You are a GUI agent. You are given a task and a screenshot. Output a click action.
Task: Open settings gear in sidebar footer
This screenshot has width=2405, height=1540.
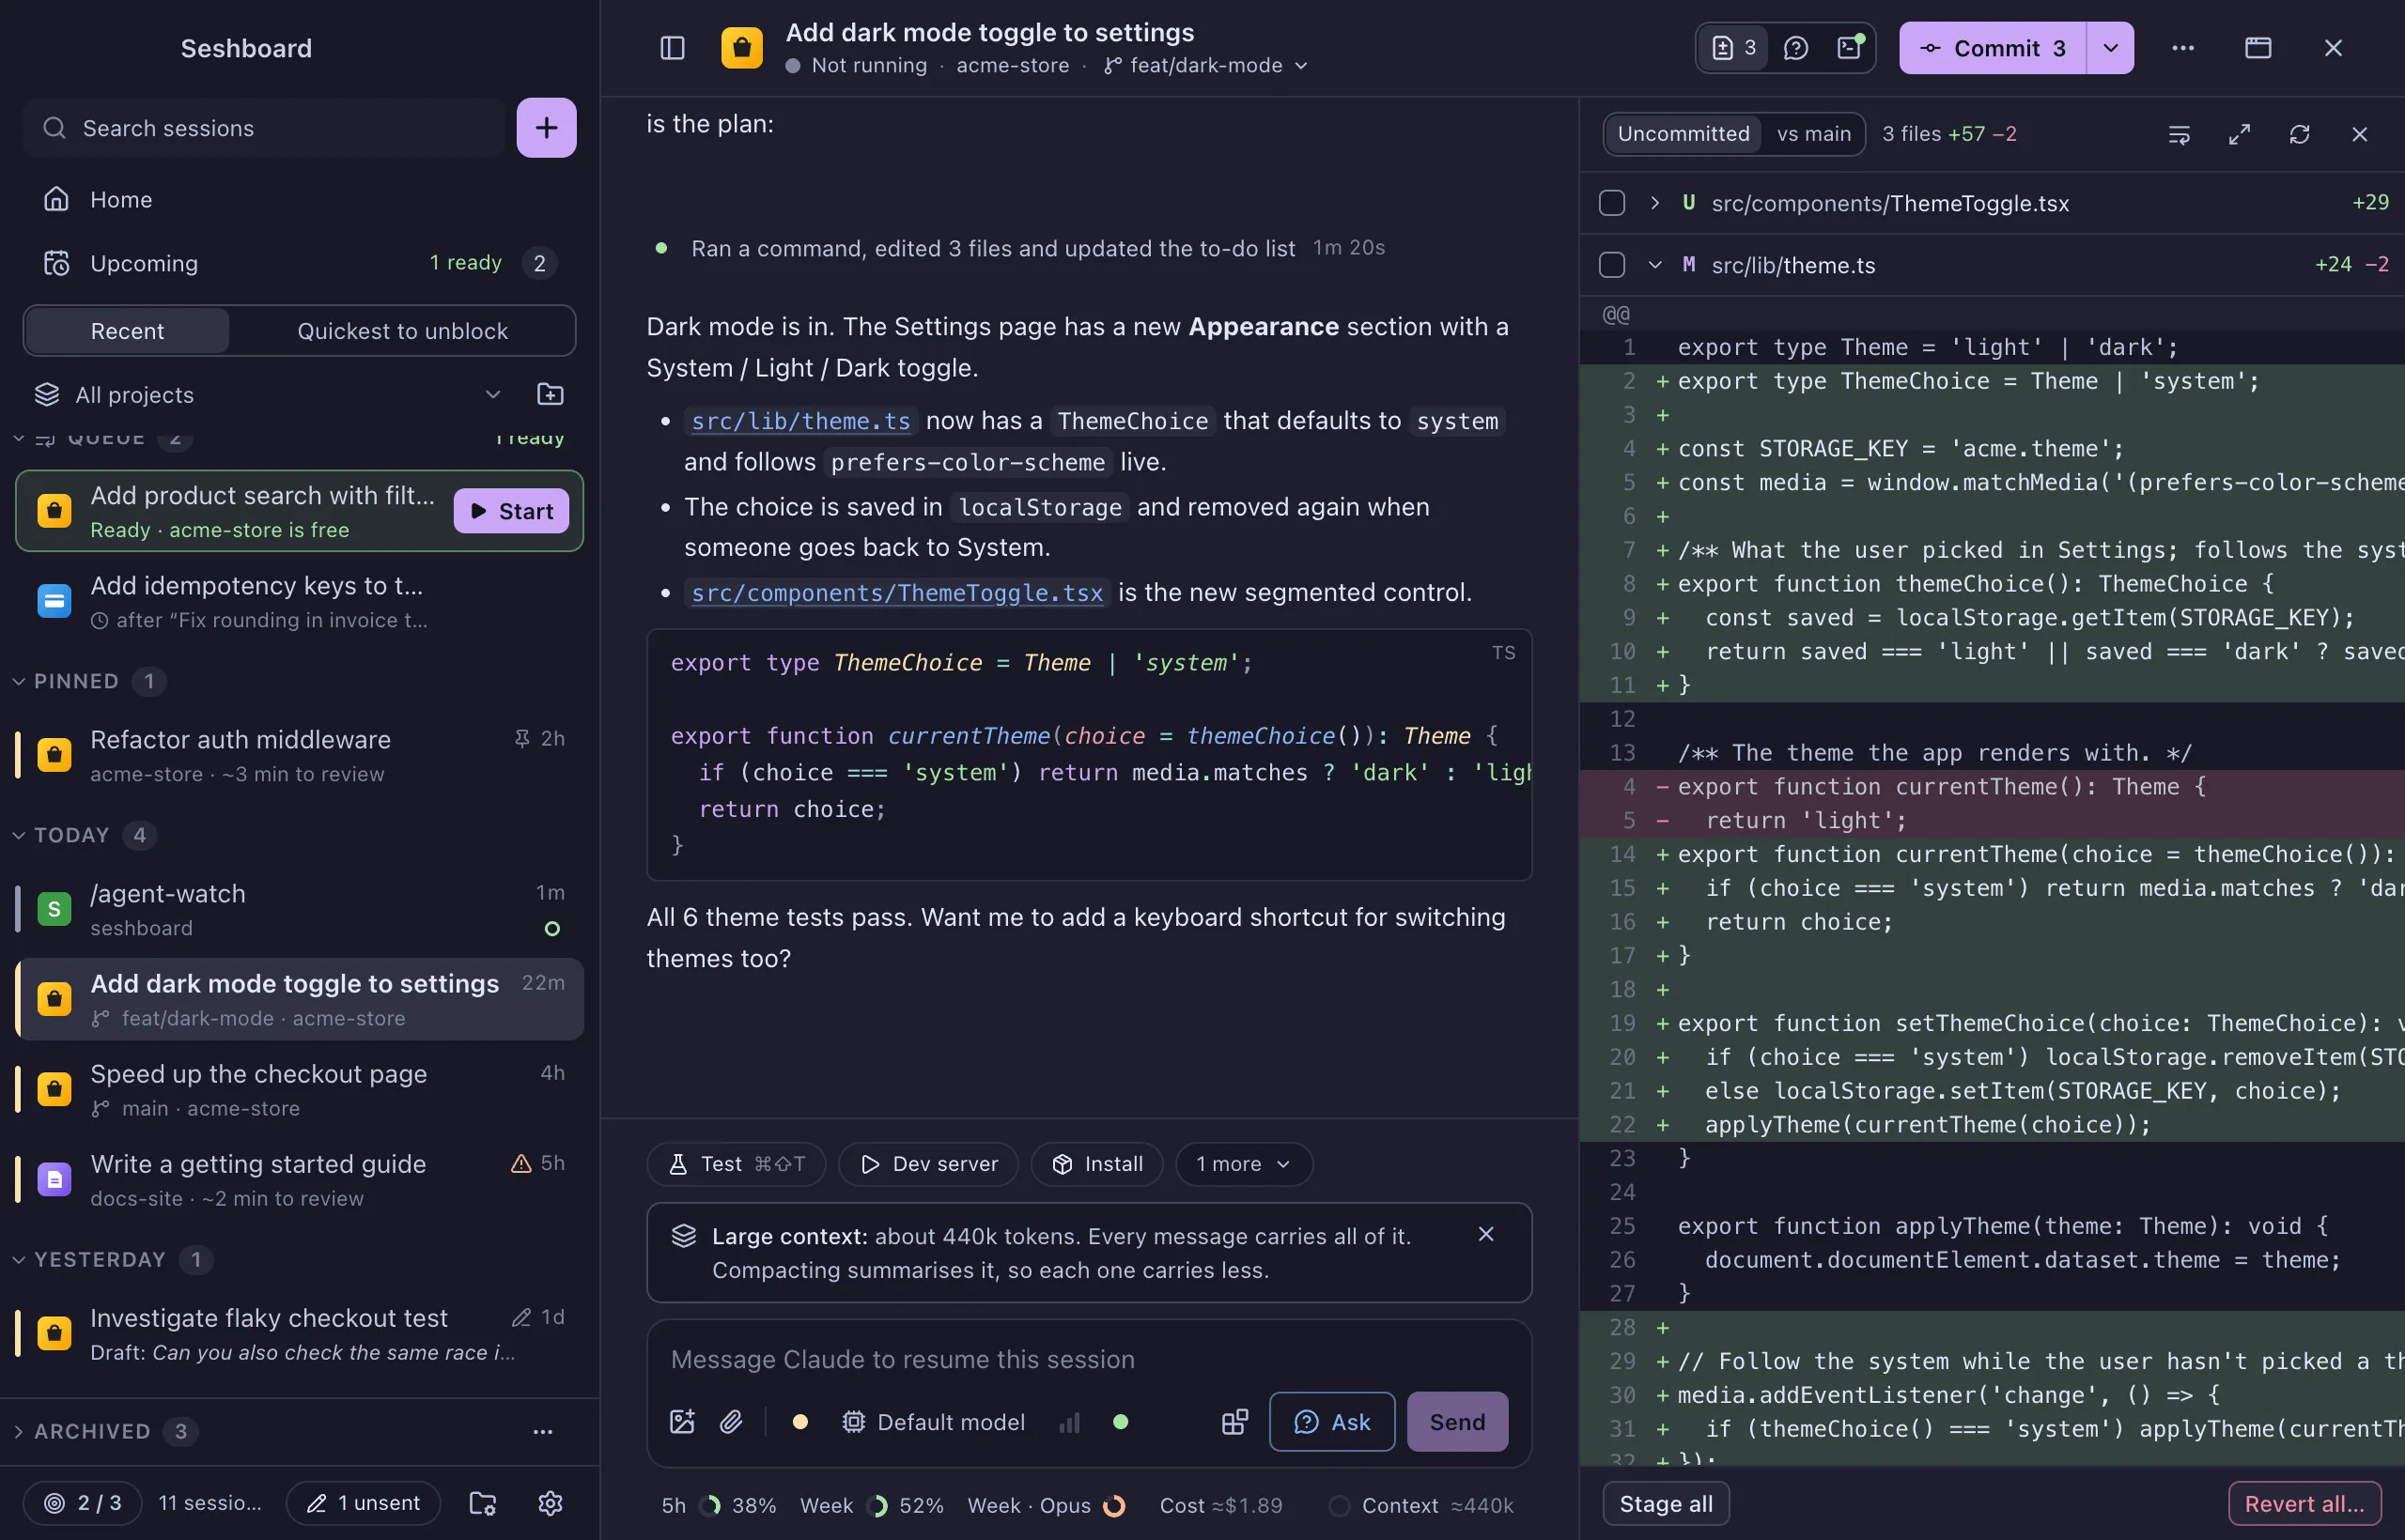[x=551, y=1503]
